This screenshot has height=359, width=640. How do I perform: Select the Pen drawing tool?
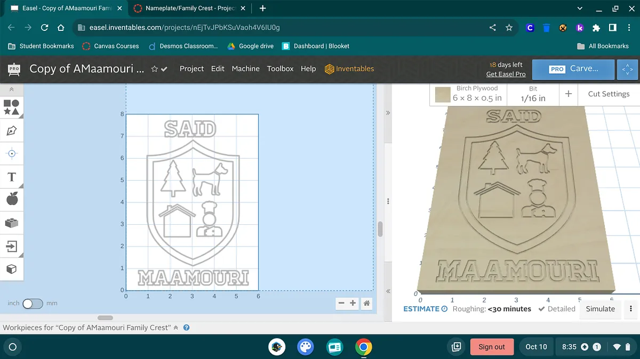(12, 130)
